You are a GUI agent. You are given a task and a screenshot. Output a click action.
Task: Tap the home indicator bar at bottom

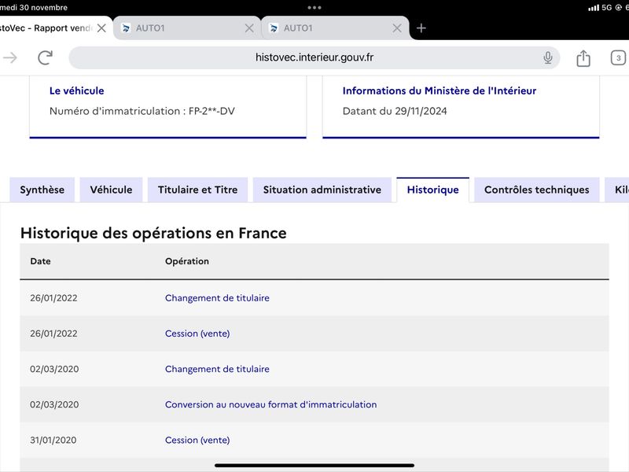tap(314, 466)
